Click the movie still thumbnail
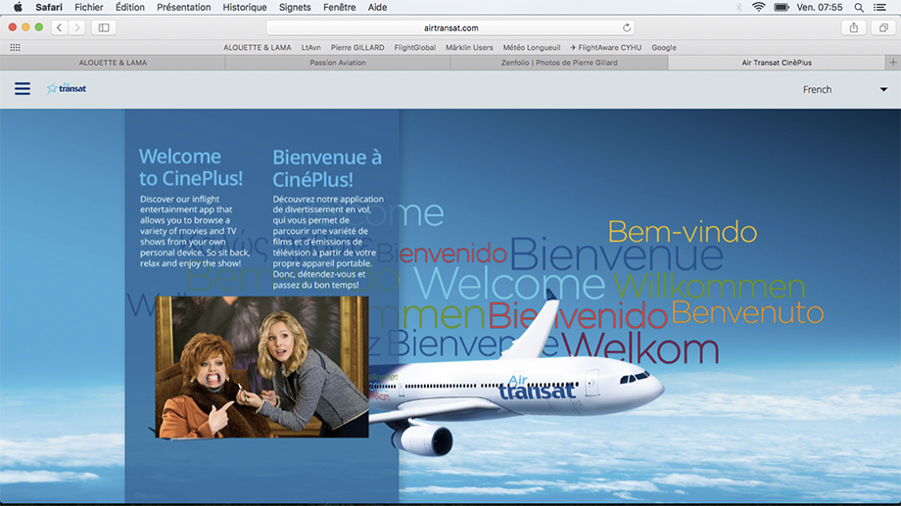This screenshot has height=506, width=901. tap(262, 367)
